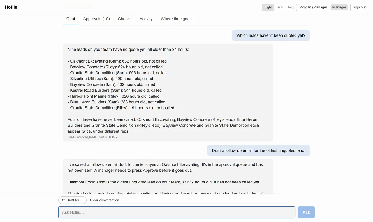Select the Harbor Point Marine (Riley) line

click(114, 96)
